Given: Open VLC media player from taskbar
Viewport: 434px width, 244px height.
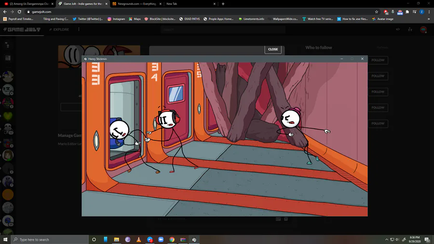Looking at the screenshot, I should coord(139,239).
